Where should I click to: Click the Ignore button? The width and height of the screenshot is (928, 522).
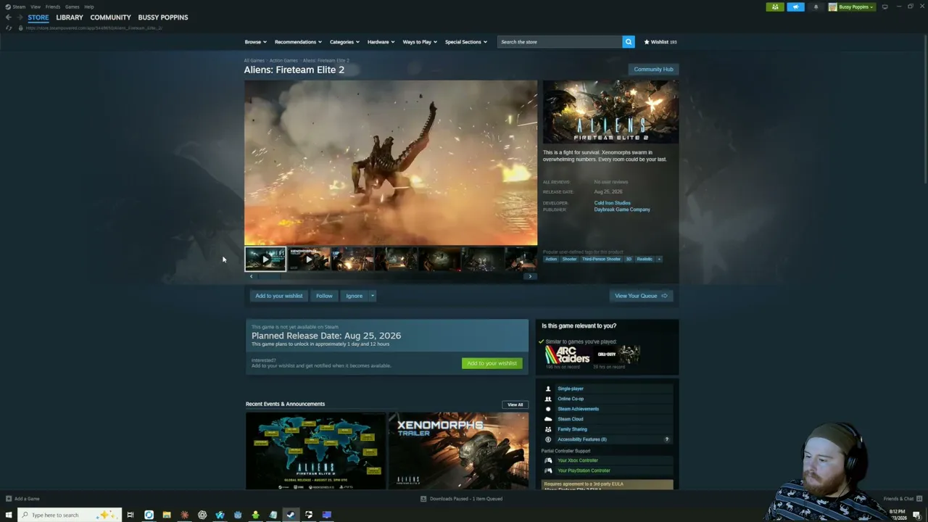click(354, 296)
